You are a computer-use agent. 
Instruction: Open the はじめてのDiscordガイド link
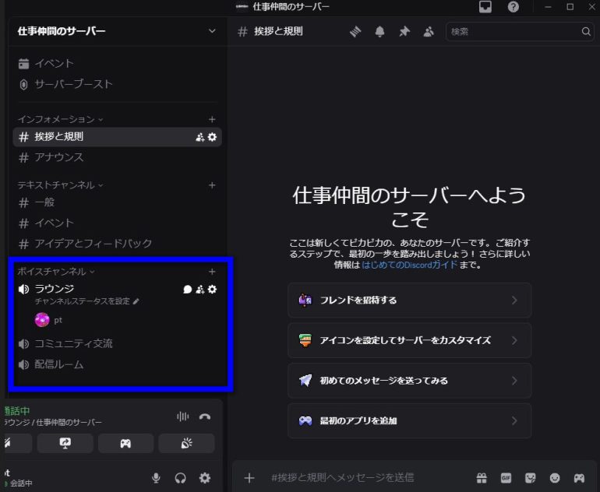click(409, 265)
